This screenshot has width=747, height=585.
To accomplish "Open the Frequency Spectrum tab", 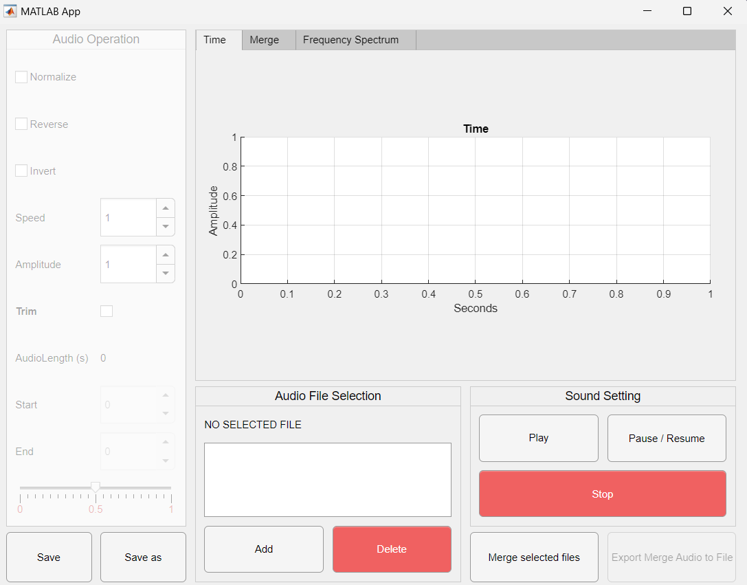I will [x=353, y=40].
